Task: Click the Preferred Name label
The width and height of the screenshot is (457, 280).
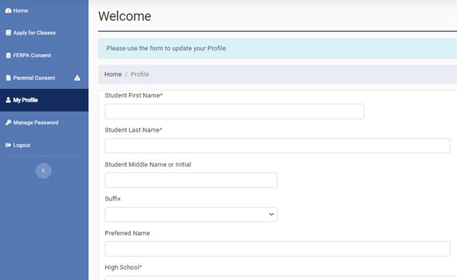Action: (127, 233)
